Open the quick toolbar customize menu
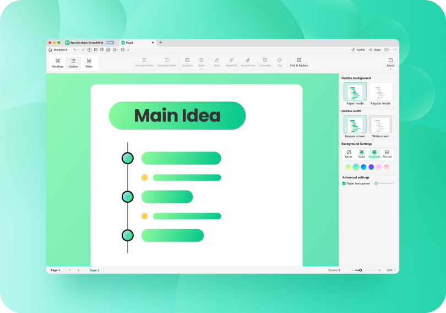This screenshot has height=313, width=446. pos(128,49)
